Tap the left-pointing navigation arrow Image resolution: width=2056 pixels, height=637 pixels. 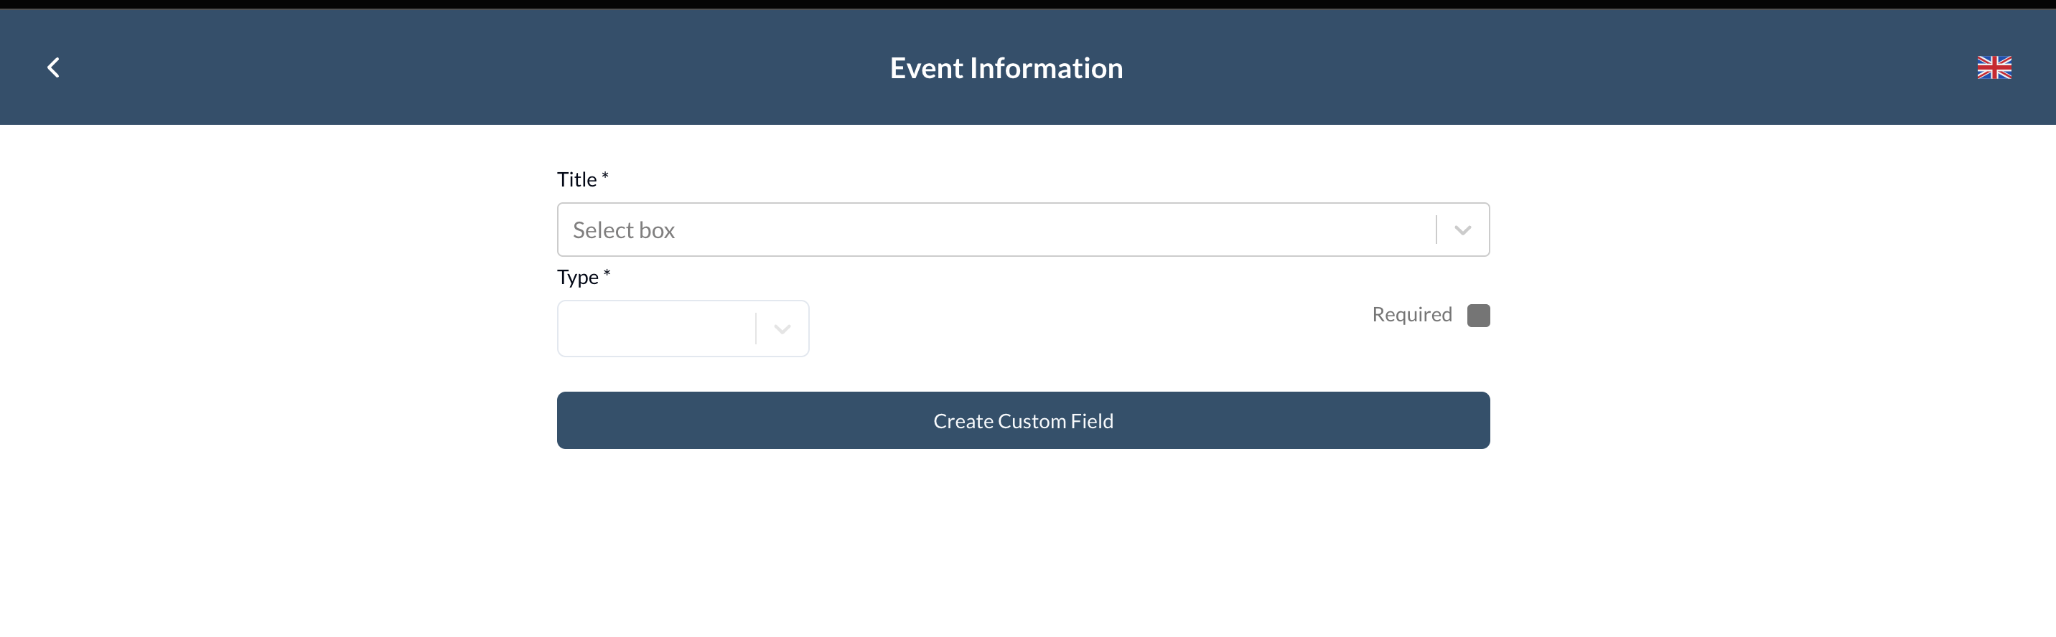53,67
